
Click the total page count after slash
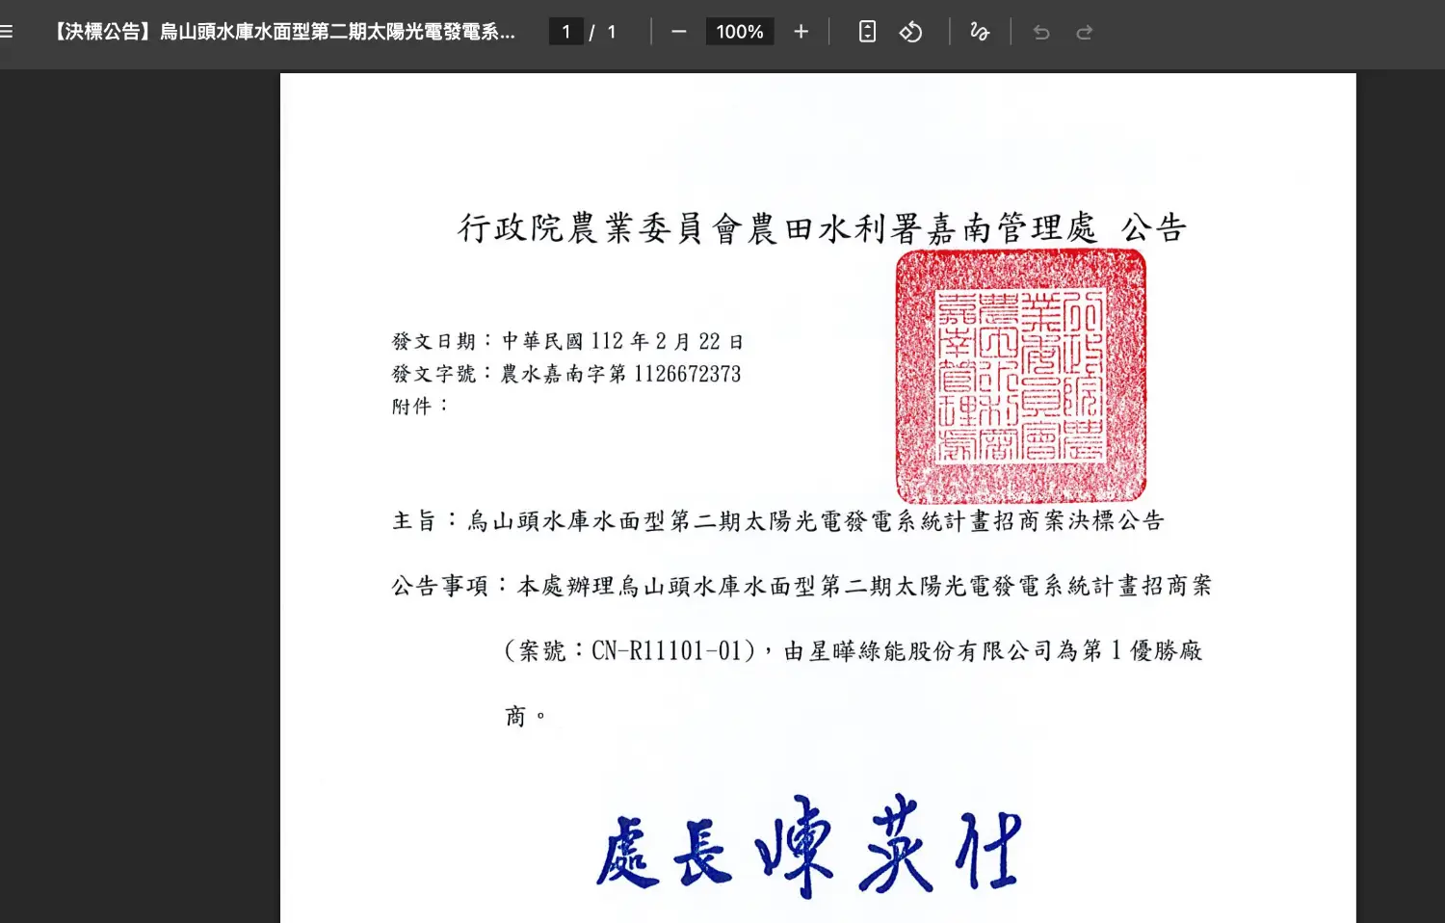click(x=612, y=32)
